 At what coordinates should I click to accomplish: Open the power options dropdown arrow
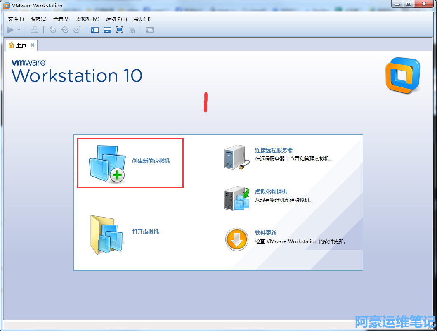19,30
